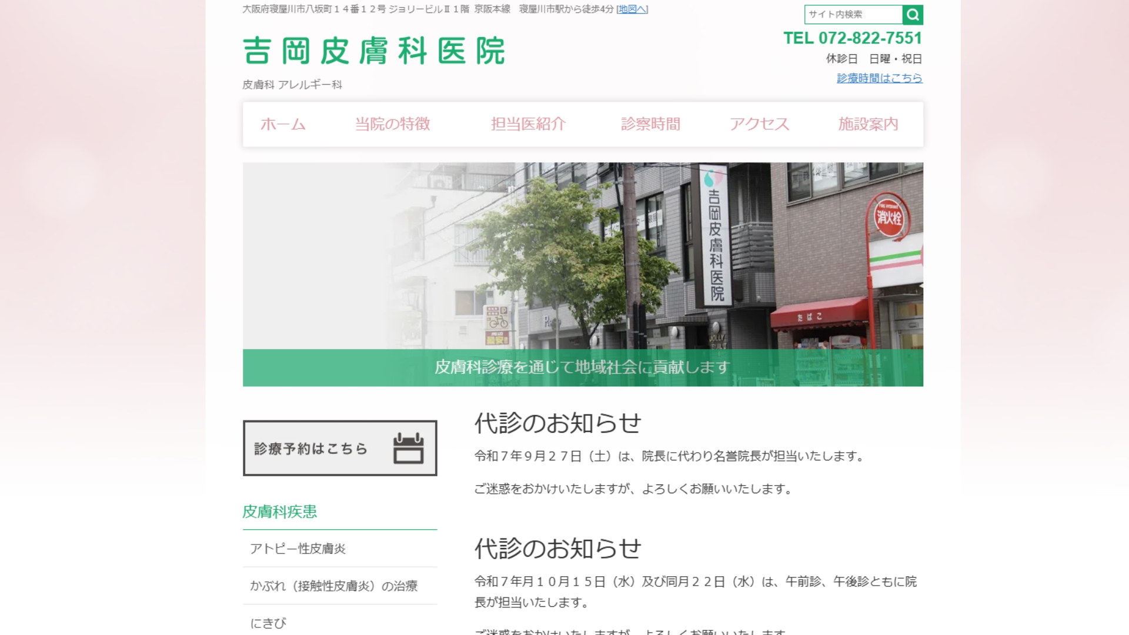Image resolution: width=1129 pixels, height=635 pixels.
Task: Click the search magnifier icon button
Action: [913, 15]
